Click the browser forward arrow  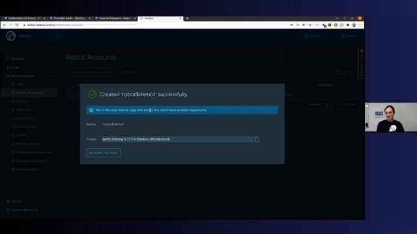click(10, 25)
